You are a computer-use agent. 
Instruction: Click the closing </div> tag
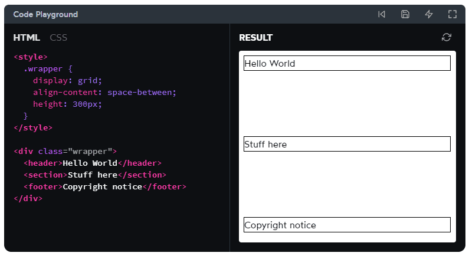28,198
